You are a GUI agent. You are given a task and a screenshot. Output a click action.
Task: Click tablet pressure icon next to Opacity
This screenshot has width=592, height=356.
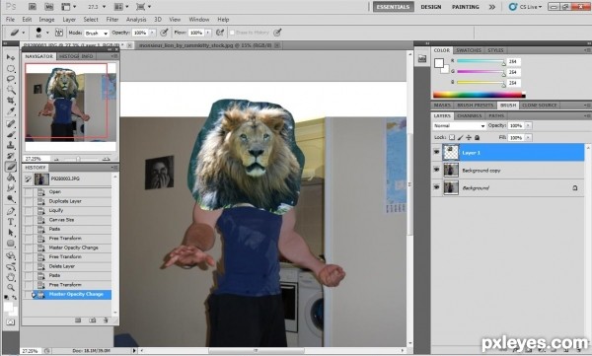click(164, 33)
